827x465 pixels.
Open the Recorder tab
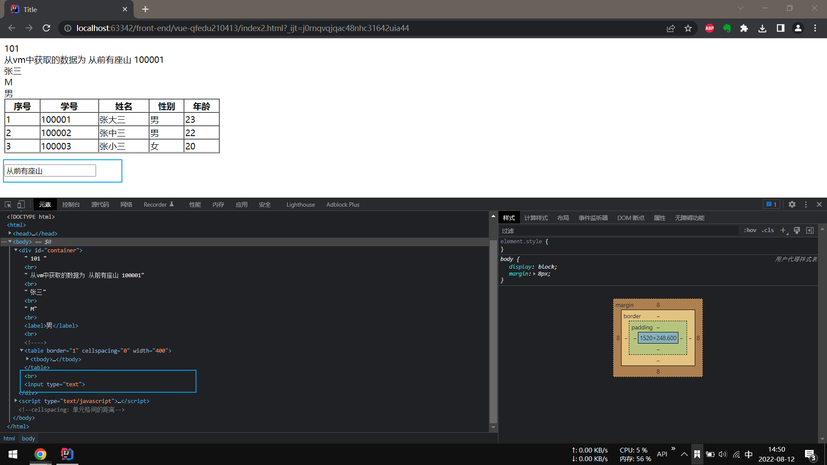click(x=159, y=205)
